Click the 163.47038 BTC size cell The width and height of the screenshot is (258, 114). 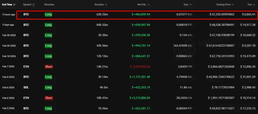pyautogui.click(x=183, y=46)
